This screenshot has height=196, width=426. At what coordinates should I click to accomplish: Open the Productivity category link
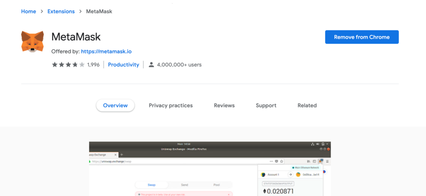tap(124, 65)
